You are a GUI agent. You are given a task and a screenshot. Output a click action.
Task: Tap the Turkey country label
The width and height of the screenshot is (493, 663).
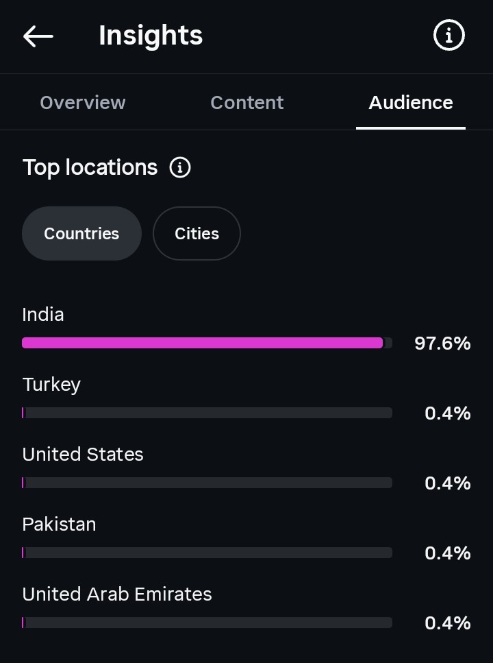coord(51,385)
